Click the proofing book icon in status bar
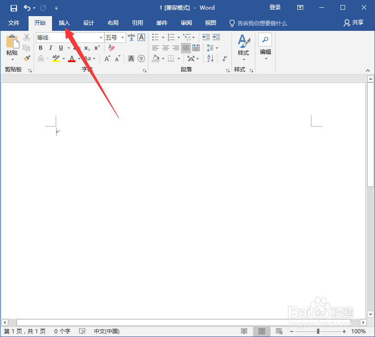Image resolution: width=375 pixels, height=337 pixels. coord(82,331)
